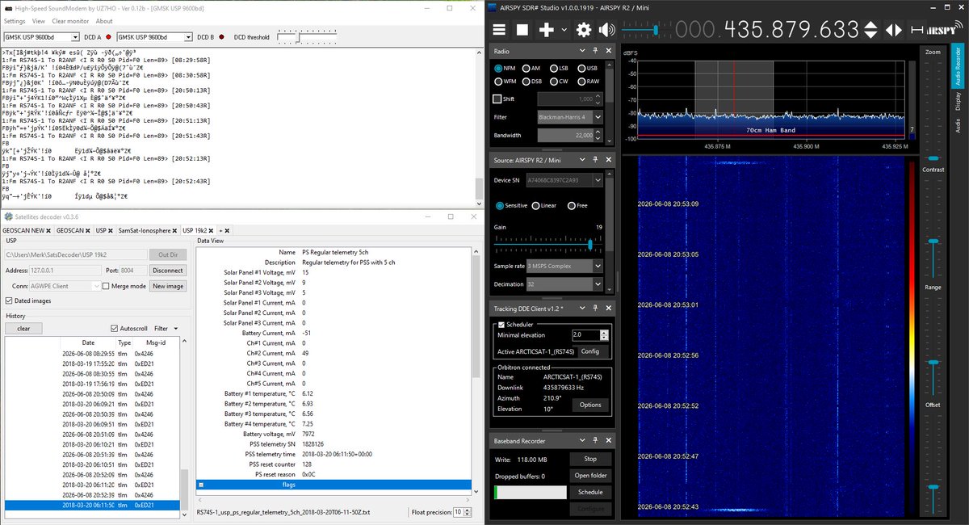This screenshot has height=525, width=969.
Task: Click Clear monitor in SoundModem menu bar
Action: 70,21
